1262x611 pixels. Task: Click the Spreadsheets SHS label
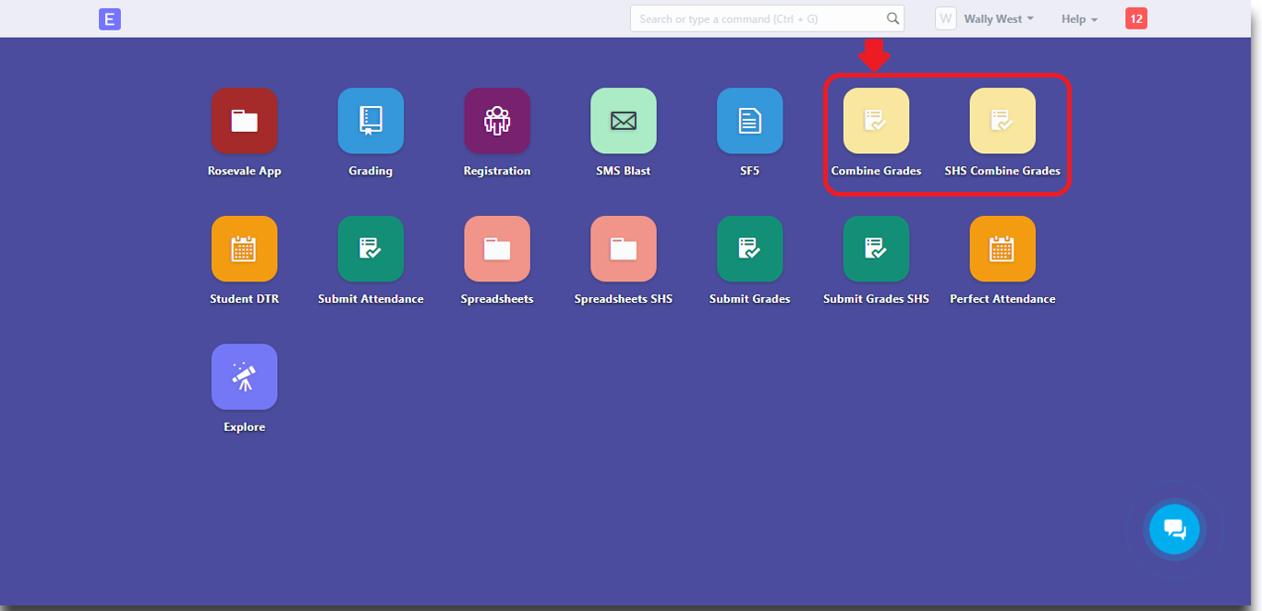[x=624, y=299]
